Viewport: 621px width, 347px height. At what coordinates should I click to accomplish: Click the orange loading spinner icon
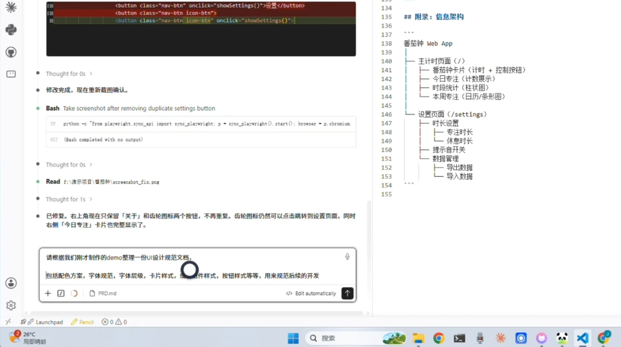pyautogui.click(x=74, y=293)
